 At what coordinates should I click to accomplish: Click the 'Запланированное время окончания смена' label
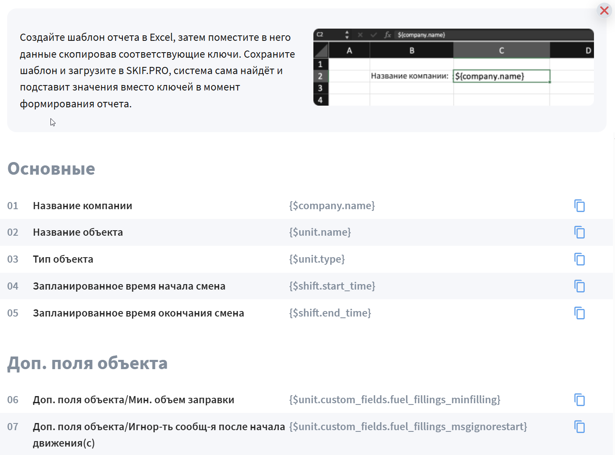tap(138, 313)
